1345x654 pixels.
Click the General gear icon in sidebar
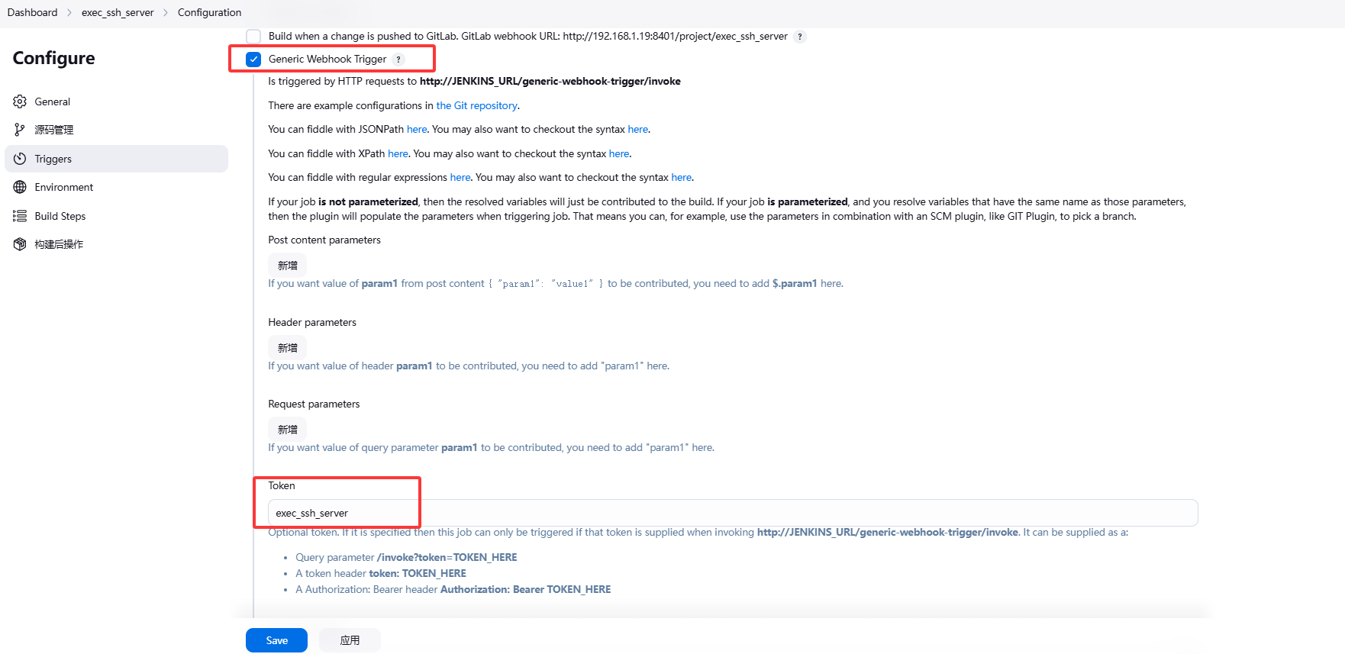tap(20, 101)
